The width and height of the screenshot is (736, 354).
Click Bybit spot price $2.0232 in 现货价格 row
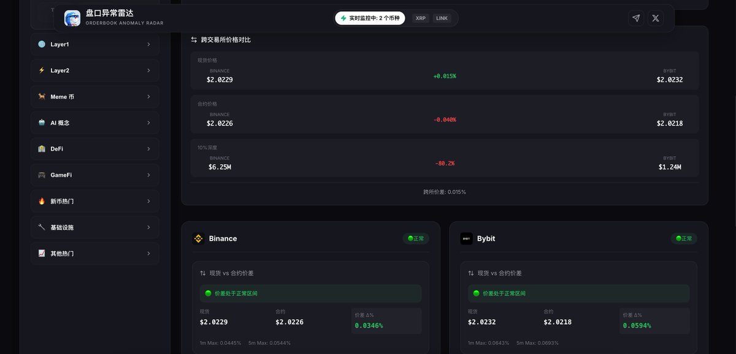coord(670,80)
